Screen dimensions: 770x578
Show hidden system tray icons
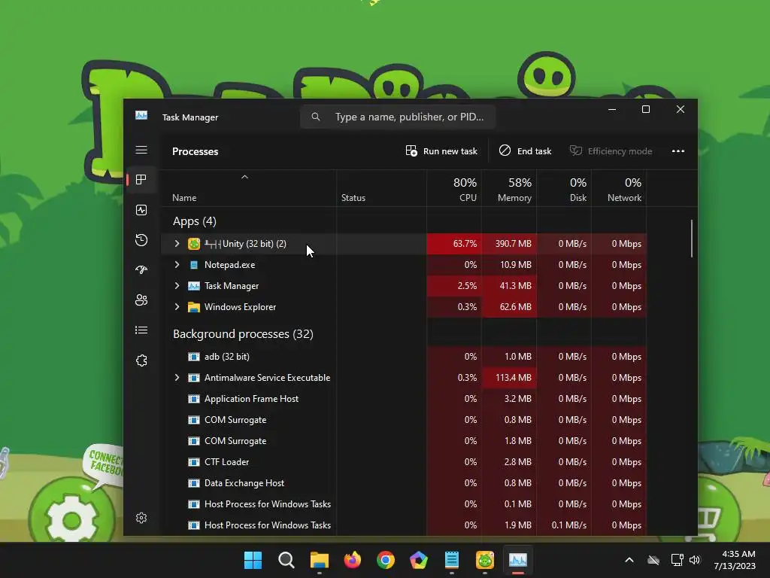(x=629, y=560)
